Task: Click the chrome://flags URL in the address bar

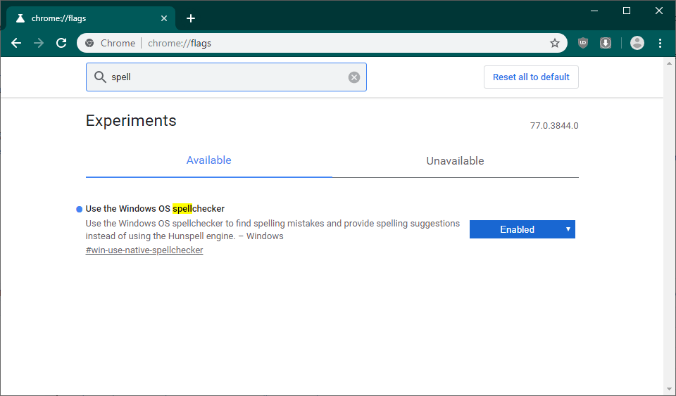Action: point(180,43)
